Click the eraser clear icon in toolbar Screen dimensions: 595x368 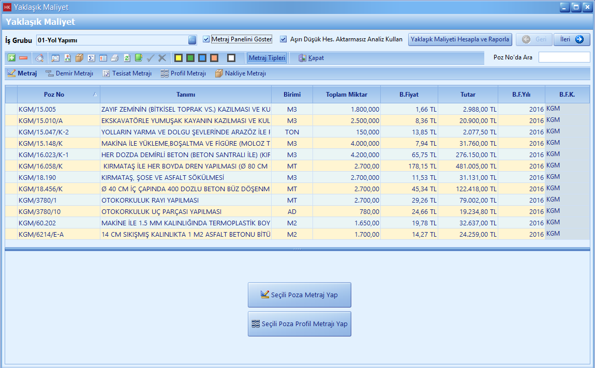(x=39, y=58)
